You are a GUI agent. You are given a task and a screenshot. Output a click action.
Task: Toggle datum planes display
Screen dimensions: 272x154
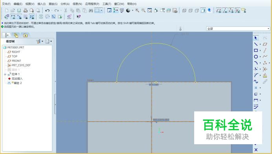click(219, 11)
